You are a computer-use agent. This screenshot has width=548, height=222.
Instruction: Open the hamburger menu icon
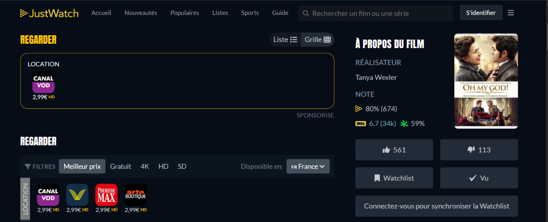pos(511,13)
